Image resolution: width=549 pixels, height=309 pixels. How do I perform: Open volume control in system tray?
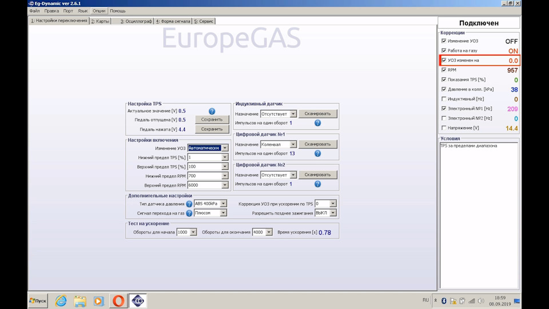[481, 300]
